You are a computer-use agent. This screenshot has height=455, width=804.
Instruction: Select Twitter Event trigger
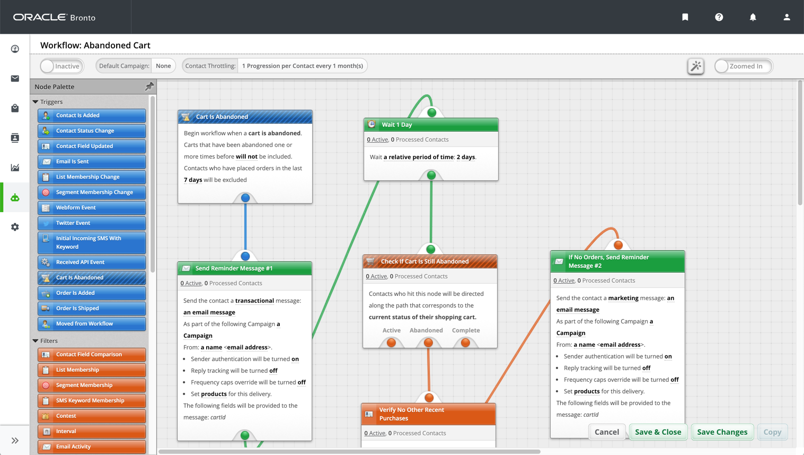pyautogui.click(x=92, y=223)
